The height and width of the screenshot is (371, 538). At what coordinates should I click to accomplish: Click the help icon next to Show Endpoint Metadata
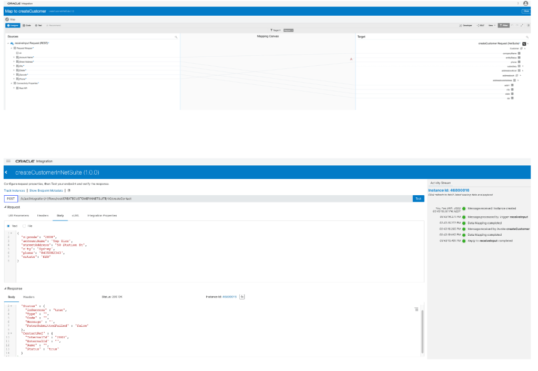click(69, 190)
